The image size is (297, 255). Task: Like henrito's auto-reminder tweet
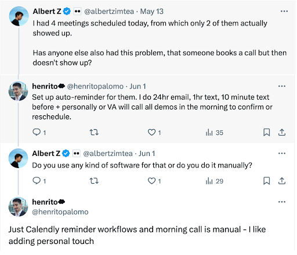click(x=154, y=133)
